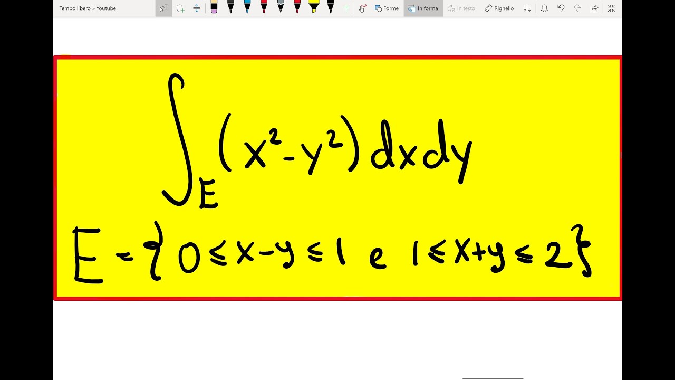Image resolution: width=675 pixels, height=380 pixels.
Task: Activate the Lasso Select tool
Action: (180, 8)
